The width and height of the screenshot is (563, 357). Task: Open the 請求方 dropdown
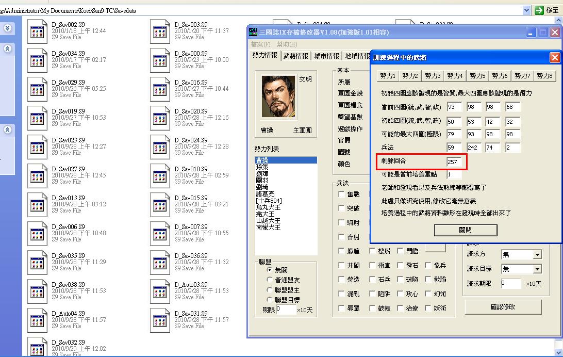coord(537,254)
